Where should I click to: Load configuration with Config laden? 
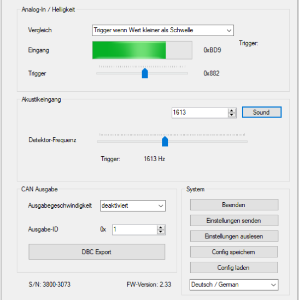coord(234,267)
